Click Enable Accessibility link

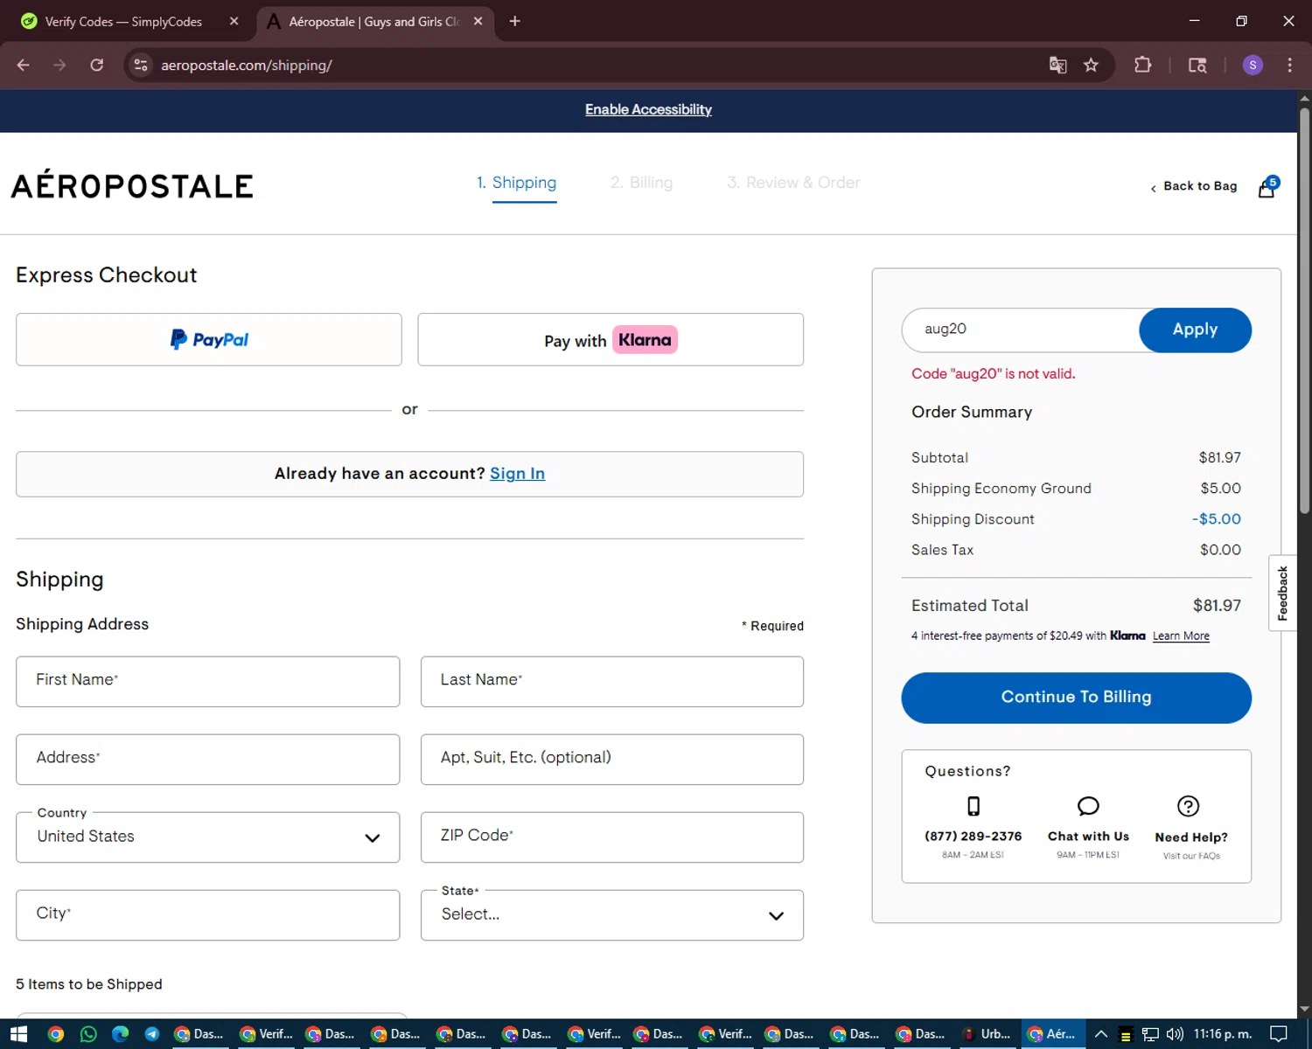pos(648,109)
